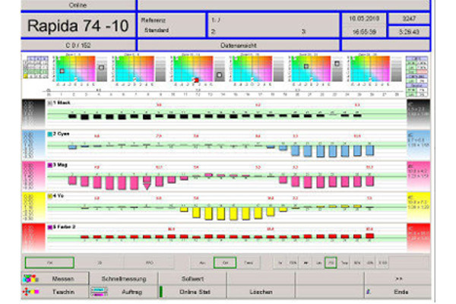
Task: Open the first color gamut diagram
Action: [x=67, y=69]
